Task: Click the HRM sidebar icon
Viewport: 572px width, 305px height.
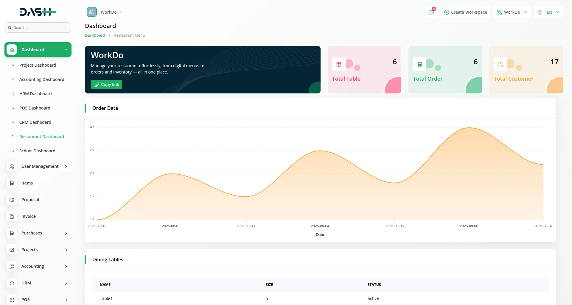Action: click(12, 283)
